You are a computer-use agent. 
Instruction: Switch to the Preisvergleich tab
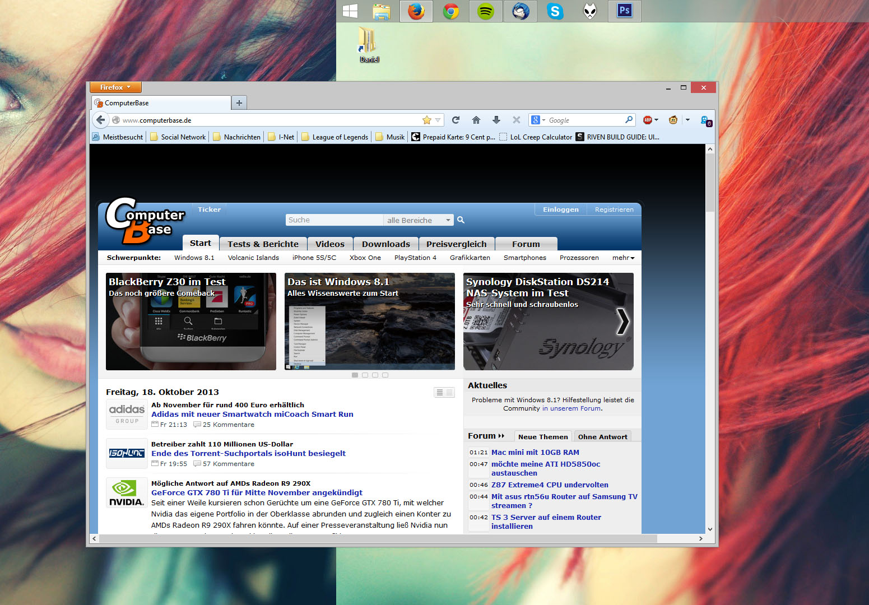[x=456, y=244]
